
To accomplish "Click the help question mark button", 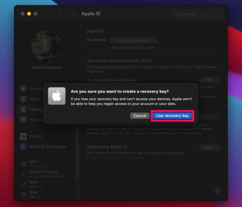I will [217, 191].
